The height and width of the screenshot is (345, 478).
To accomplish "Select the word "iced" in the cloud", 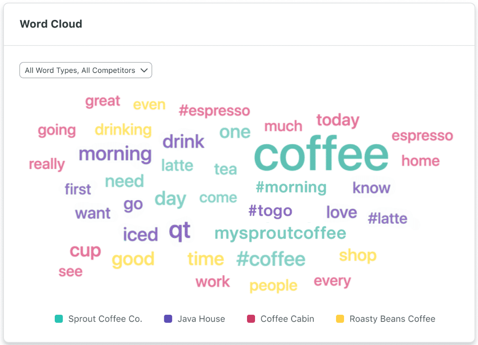I will coord(140,234).
